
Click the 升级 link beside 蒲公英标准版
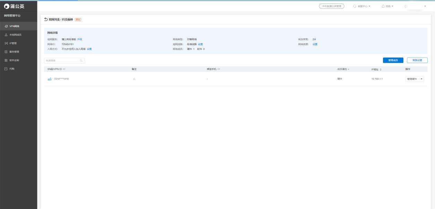[80, 39]
